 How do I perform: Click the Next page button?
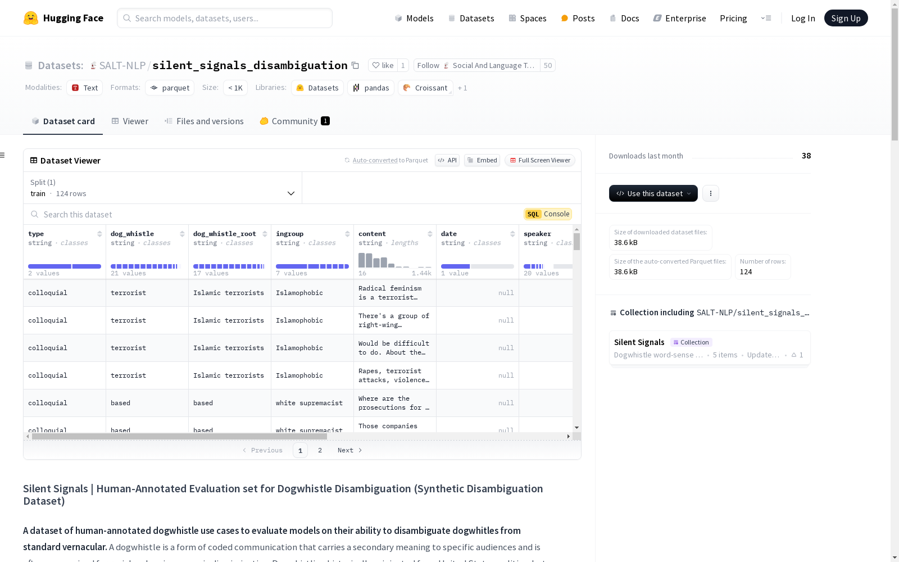[350, 450]
